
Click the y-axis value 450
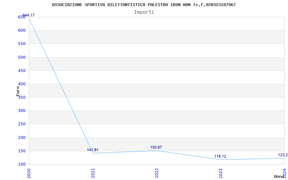(x=22, y=71)
